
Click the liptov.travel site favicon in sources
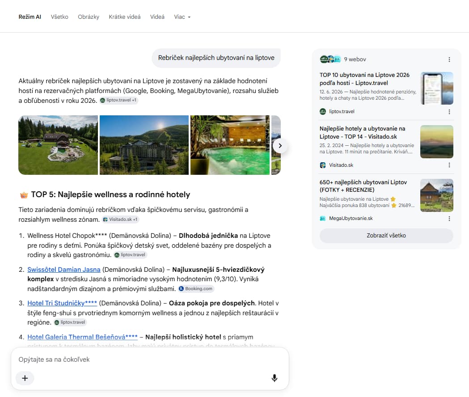point(323,112)
